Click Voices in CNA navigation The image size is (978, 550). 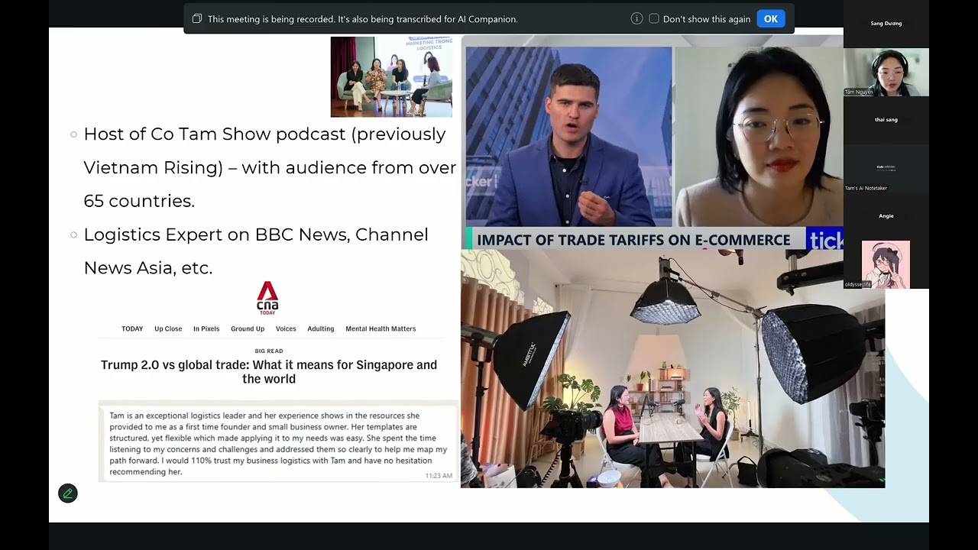click(x=286, y=328)
